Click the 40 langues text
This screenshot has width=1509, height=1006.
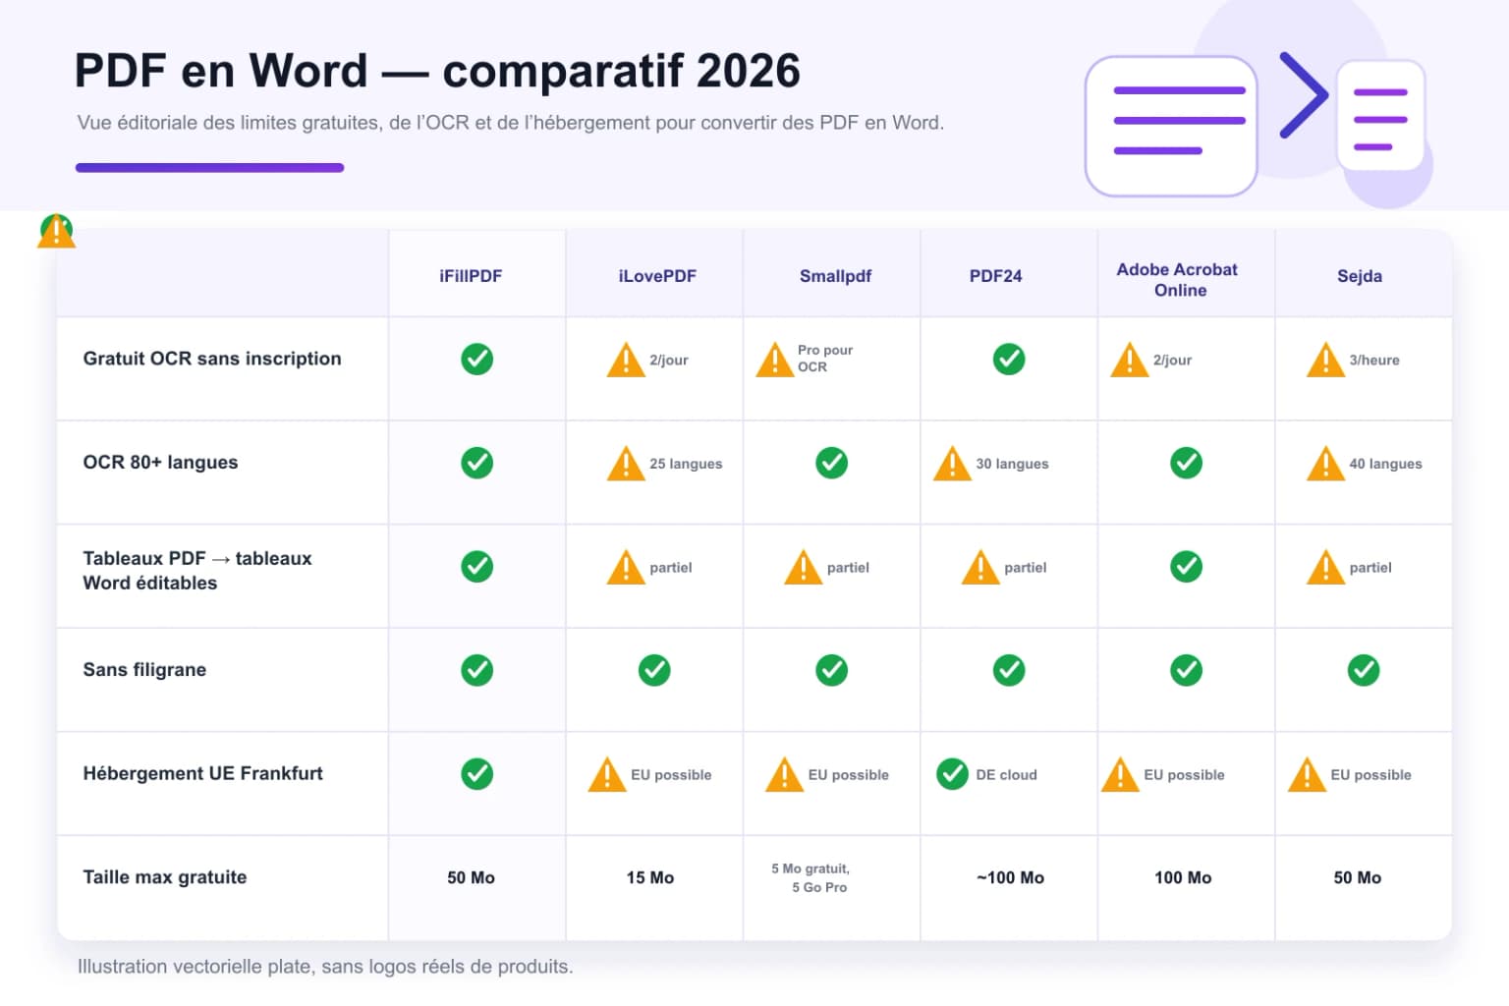coord(1385,464)
